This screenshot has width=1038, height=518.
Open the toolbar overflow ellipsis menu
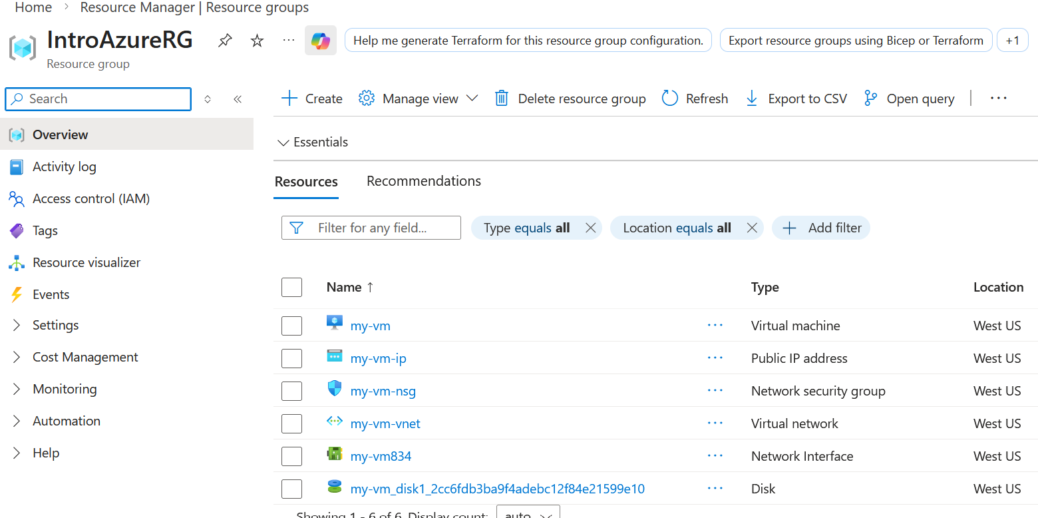999,99
